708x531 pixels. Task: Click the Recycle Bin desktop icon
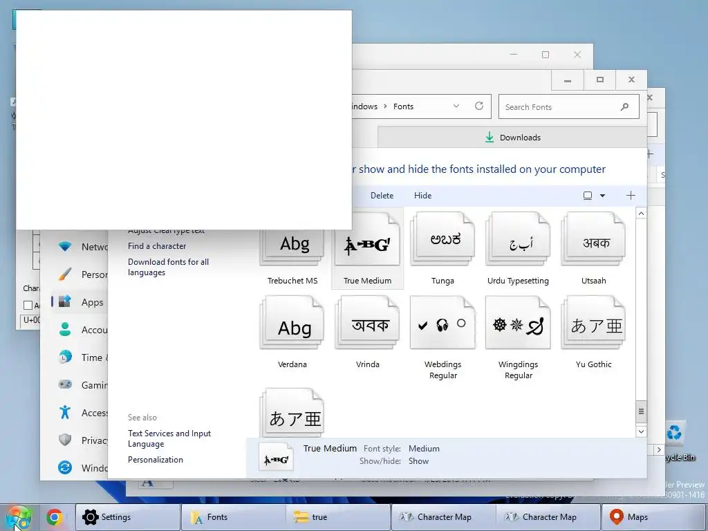tap(675, 442)
